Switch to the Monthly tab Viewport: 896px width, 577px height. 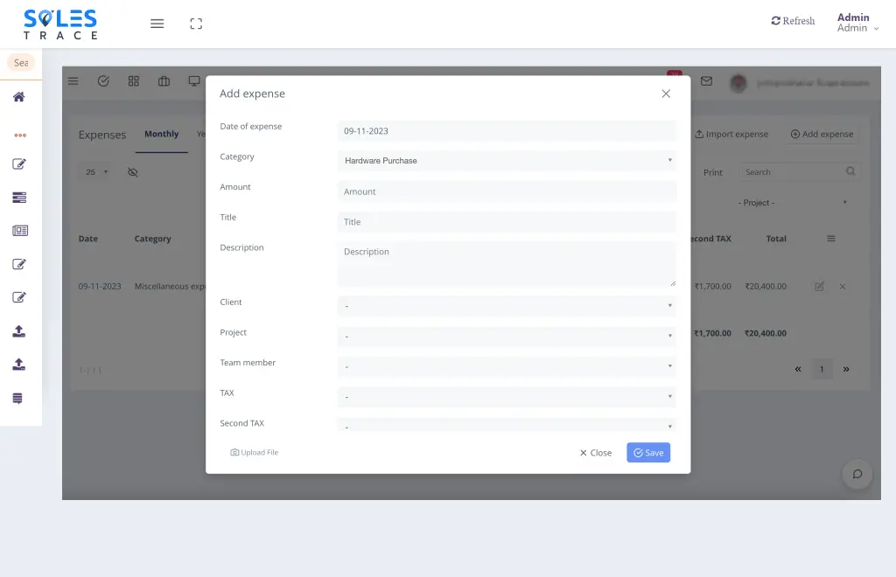tap(161, 134)
